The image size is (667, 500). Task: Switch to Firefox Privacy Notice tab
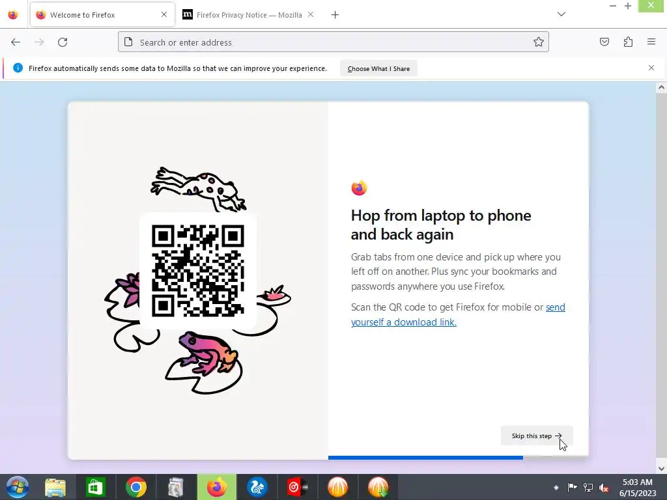click(249, 15)
